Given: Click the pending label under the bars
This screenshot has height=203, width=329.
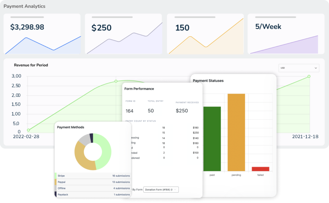Looking at the screenshot, I should [236, 175].
